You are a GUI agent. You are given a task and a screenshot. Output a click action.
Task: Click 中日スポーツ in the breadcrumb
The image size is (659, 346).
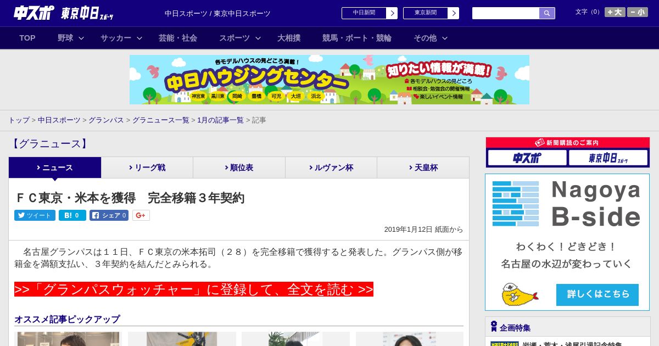pyautogui.click(x=59, y=120)
